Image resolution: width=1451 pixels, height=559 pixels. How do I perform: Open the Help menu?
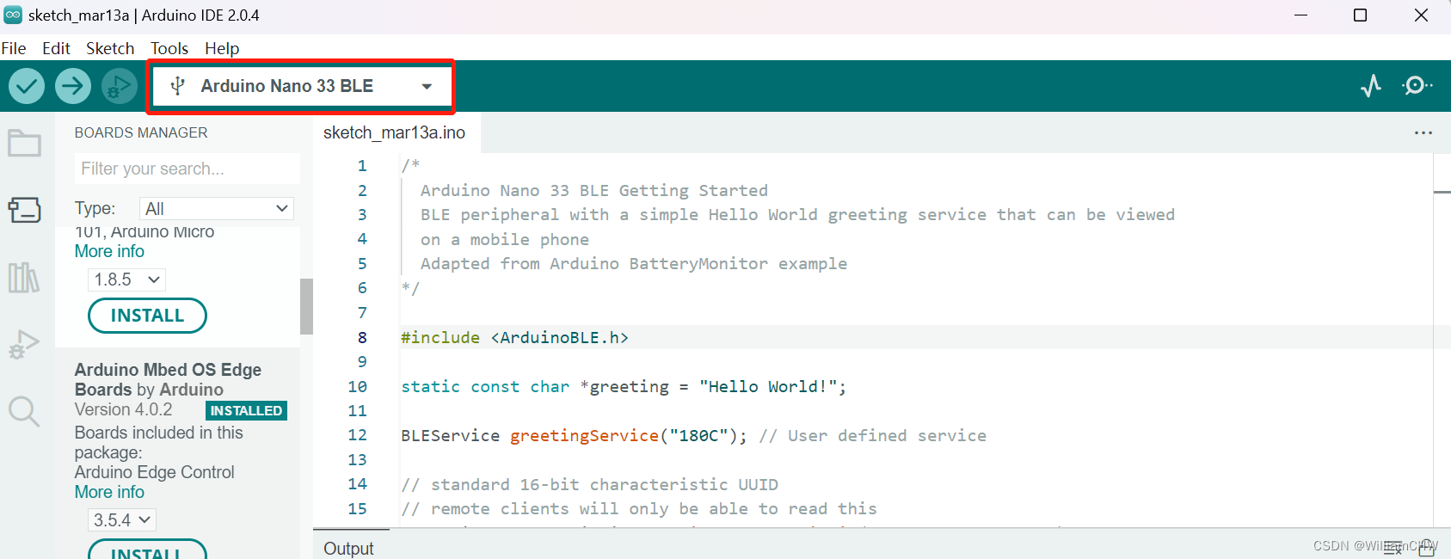tap(222, 48)
